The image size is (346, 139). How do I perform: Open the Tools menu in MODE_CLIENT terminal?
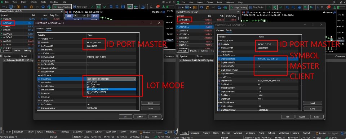(x=219, y=3)
